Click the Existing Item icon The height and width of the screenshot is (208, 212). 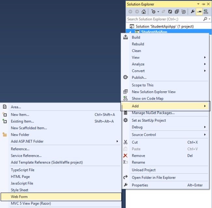point(5,121)
